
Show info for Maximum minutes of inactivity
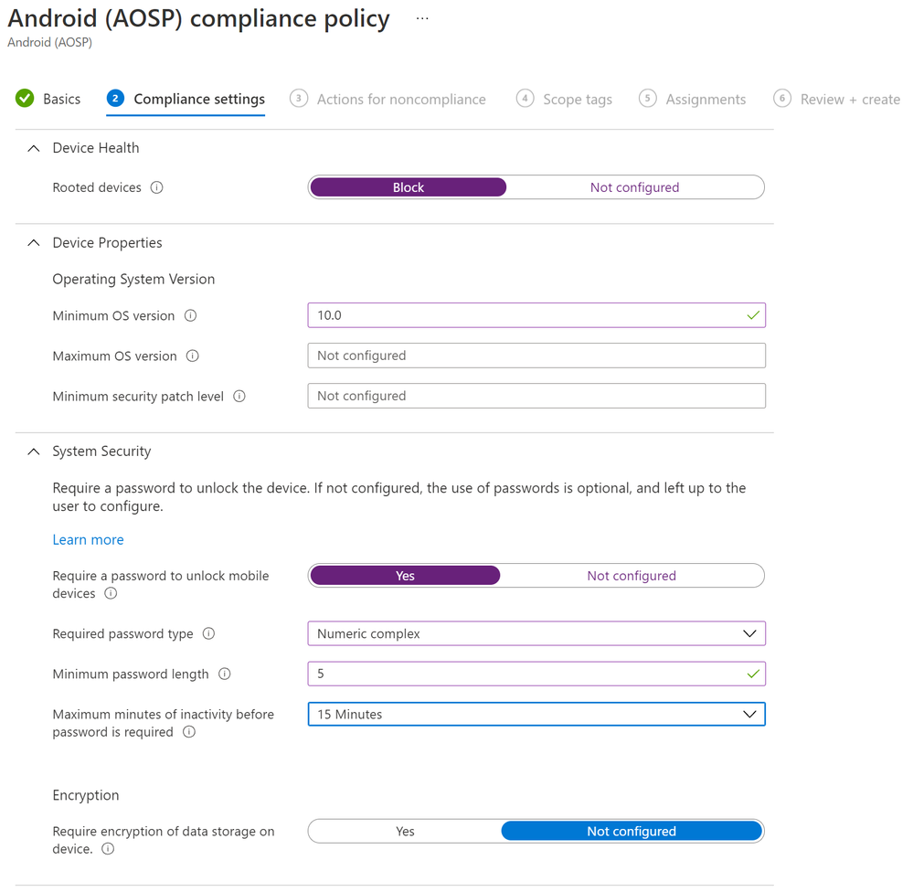(x=189, y=732)
